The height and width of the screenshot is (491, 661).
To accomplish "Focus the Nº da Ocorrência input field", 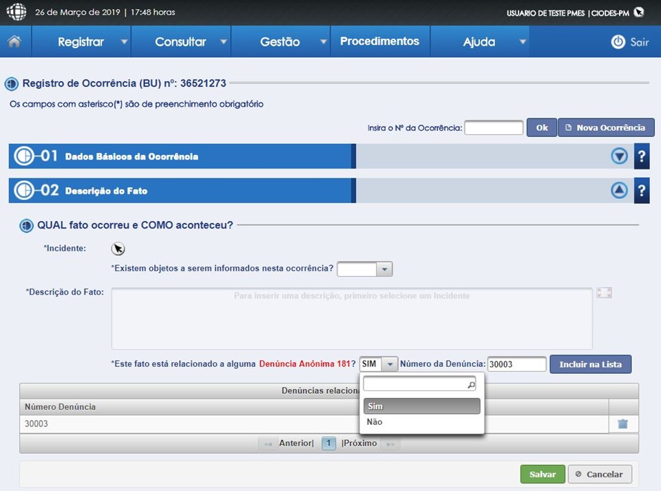I will (x=494, y=127).
